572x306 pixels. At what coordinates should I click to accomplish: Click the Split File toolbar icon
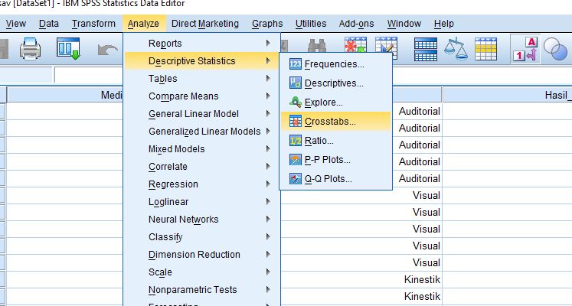(425, 50)
